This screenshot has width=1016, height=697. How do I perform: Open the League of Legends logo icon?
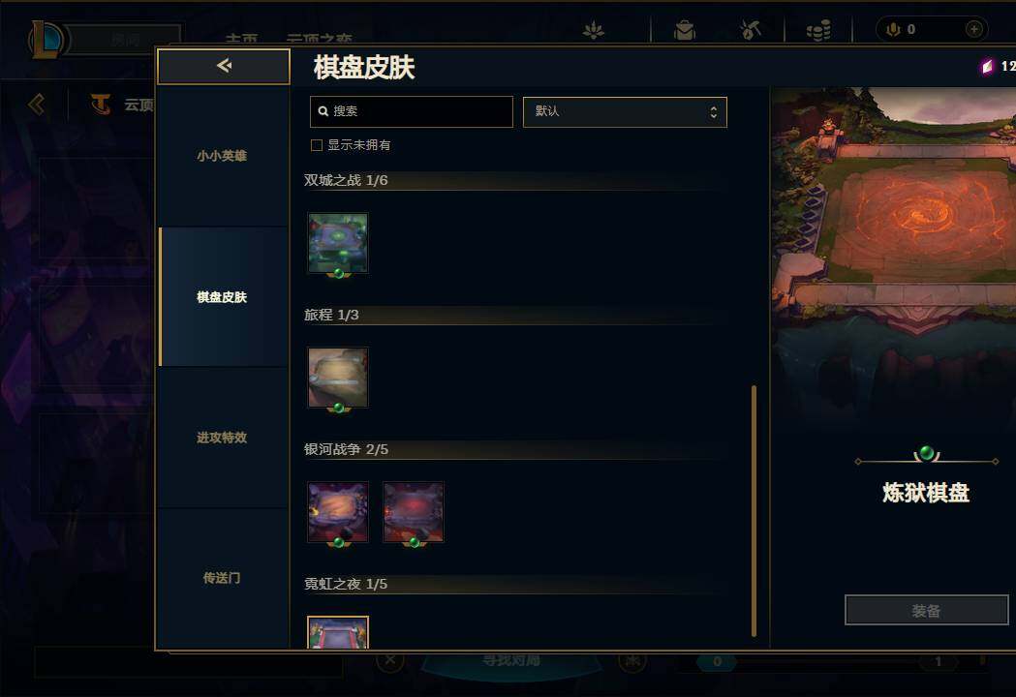click(x=46, y=40)
